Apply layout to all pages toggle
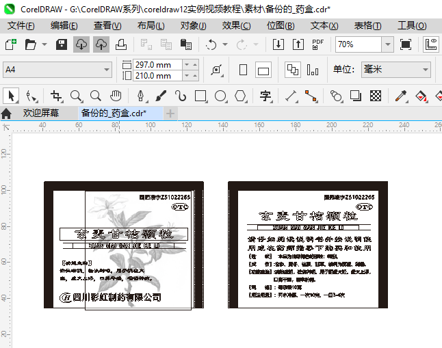 pos(293,70)
